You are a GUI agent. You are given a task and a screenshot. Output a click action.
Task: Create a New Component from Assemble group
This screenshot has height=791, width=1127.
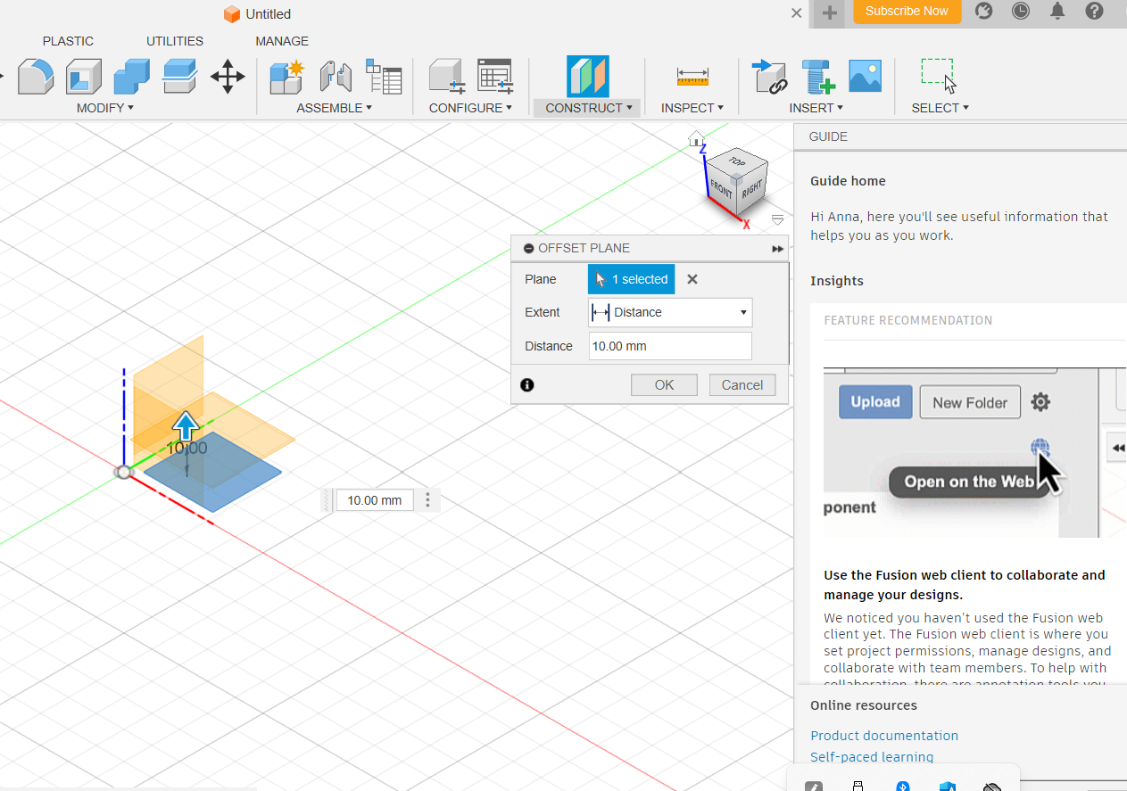click(287, 77)
